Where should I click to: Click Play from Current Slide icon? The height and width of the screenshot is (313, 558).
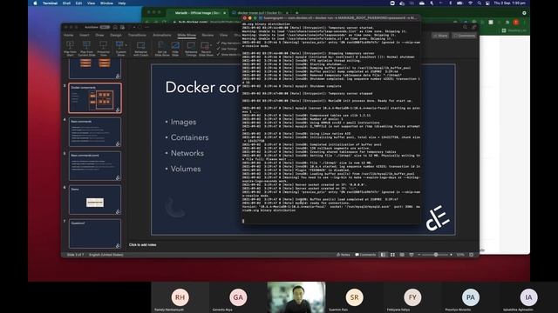pos(86,45)
